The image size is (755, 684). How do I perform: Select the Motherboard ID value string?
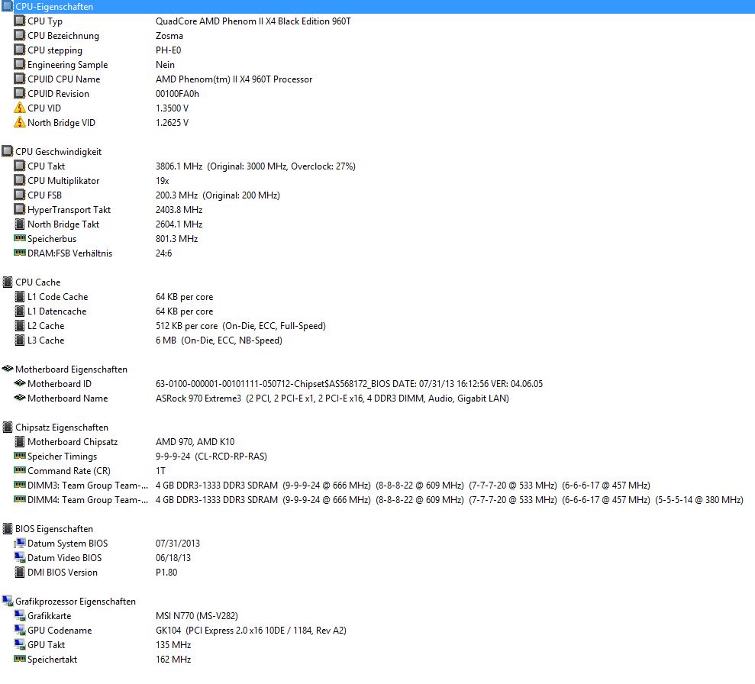(x=349, y=384)
